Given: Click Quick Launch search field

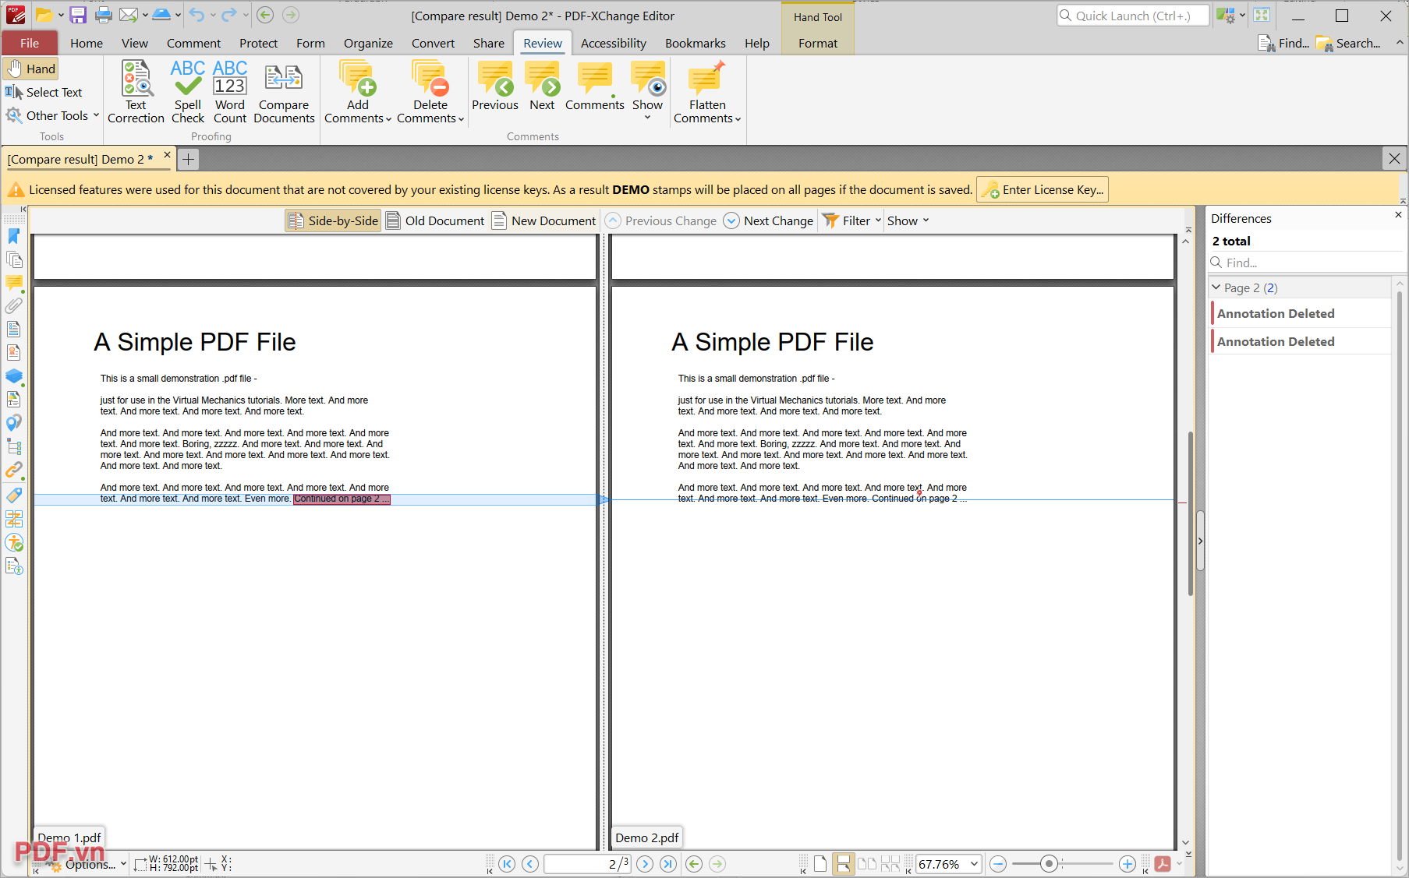Looking at the screenshot, I should click(x=1133, y=16).
